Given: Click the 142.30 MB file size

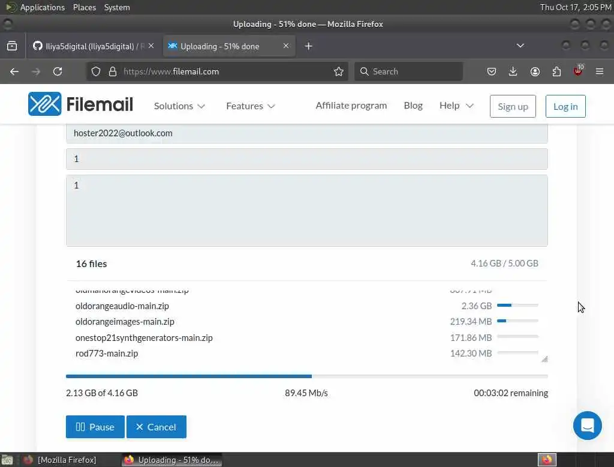Looking at the screenshot, I should click(x=471, y=354).
